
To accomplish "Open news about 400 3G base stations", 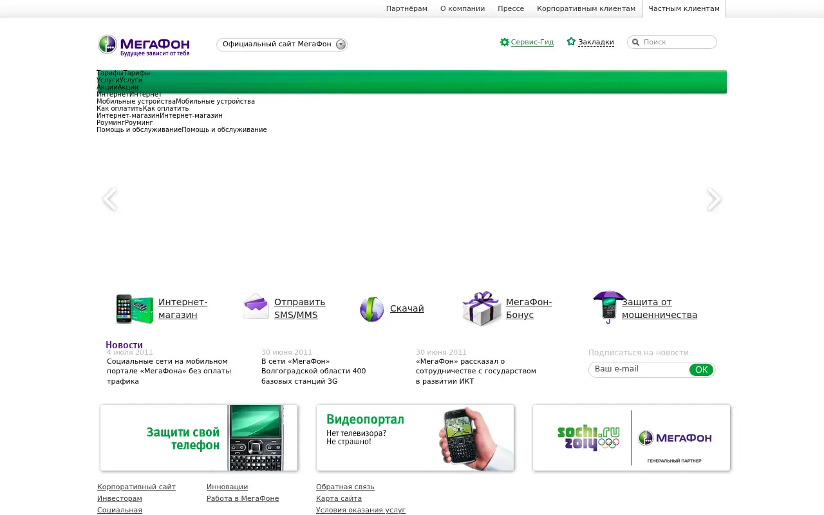I will [x=314, y=371].
